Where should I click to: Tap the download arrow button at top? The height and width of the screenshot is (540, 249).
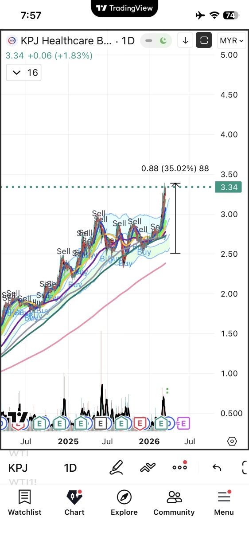tap(186, 40)
